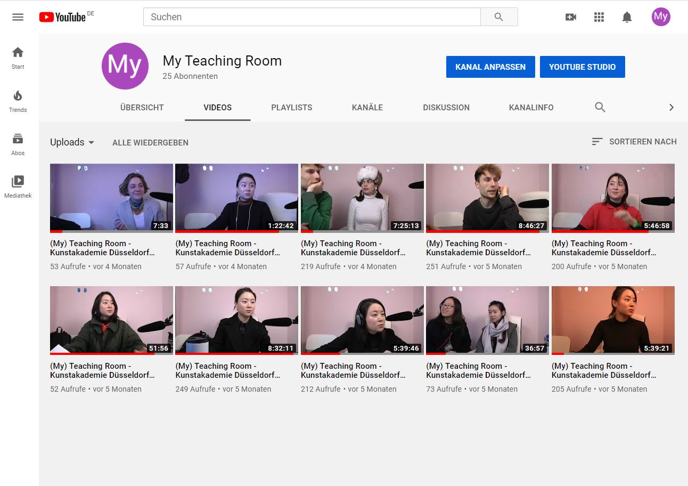Screen dimensions: 688x486
Task: Open the notifications bell
Action: pos(627,17)
